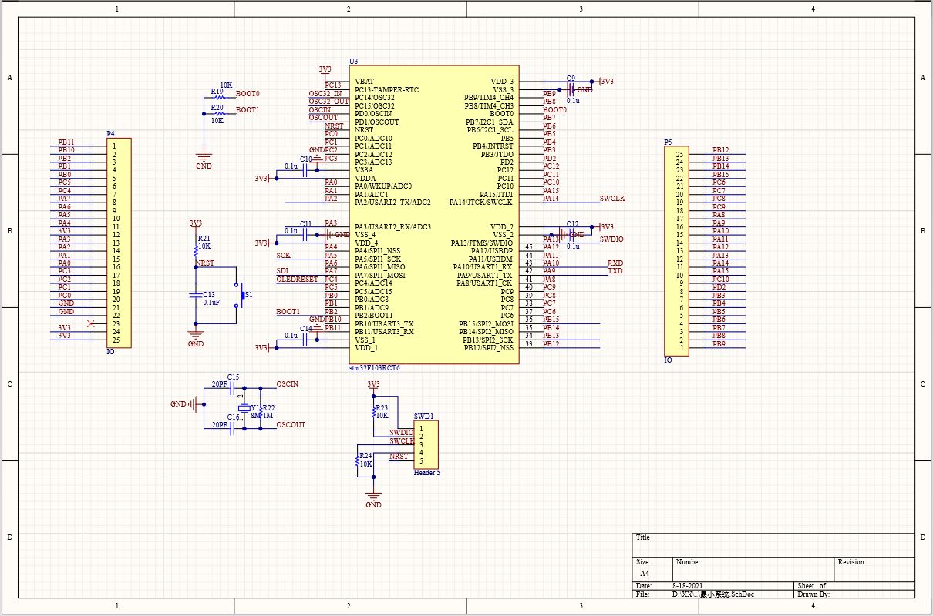Select capacitor C9 near VDD_3
The image size is (933, 616).
click(571, 90)
